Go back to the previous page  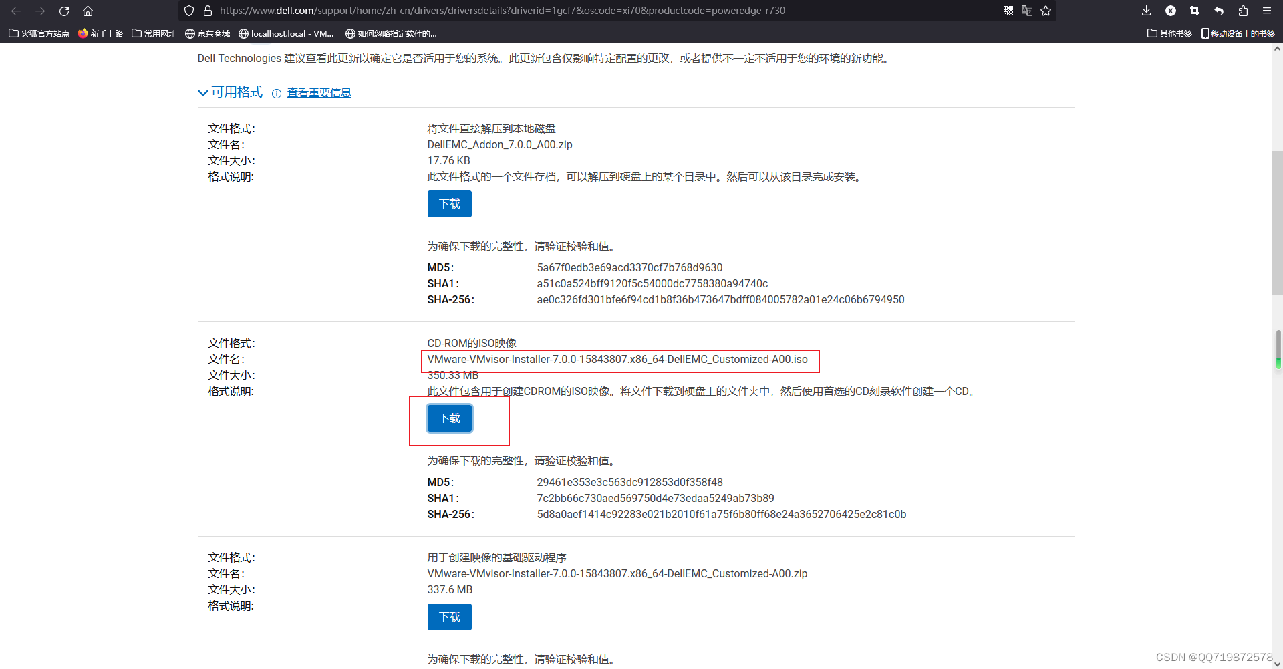[x=16, y=11]
